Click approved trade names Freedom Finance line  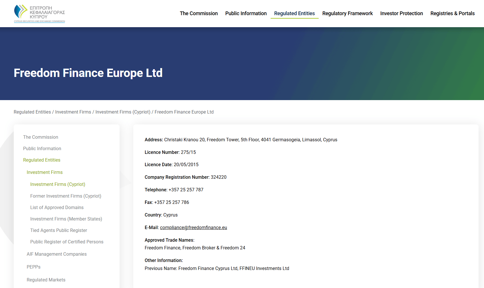click(x=195, y=248)
